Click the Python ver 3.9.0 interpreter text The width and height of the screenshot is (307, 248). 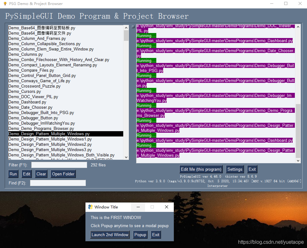[218, 183]
